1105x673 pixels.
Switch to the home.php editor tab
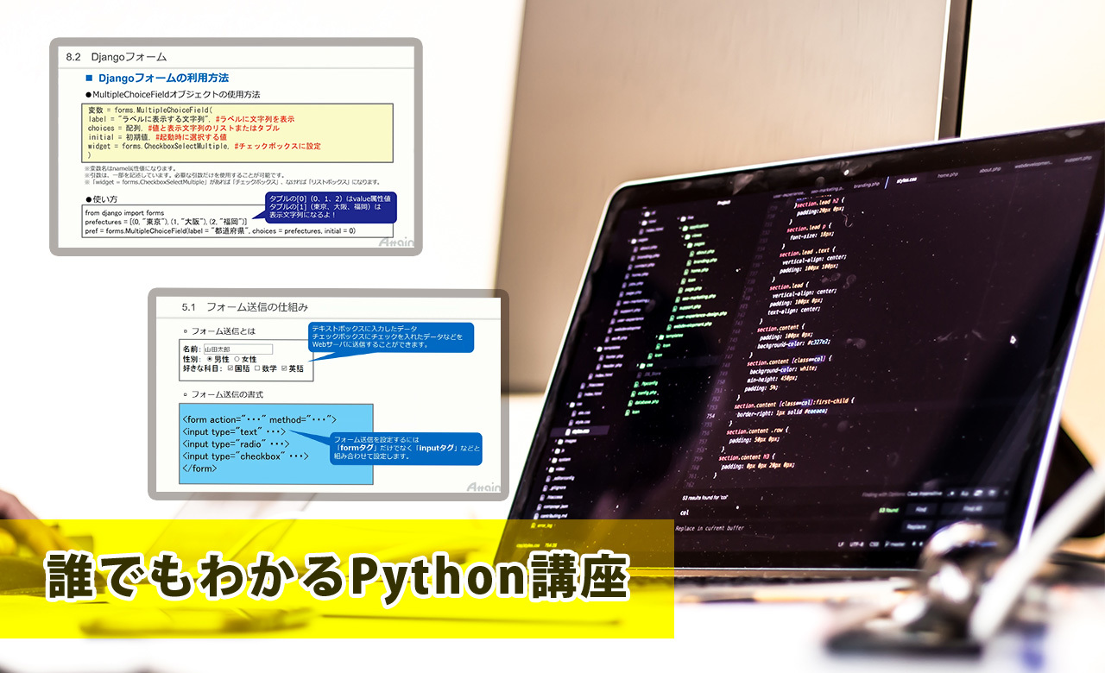950,175
